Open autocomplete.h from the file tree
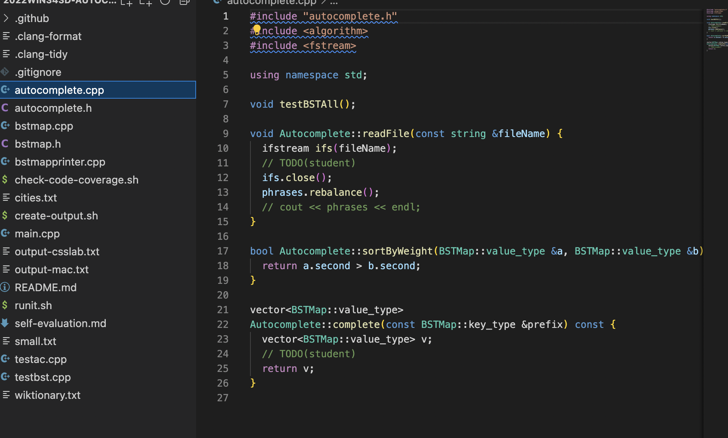 [x=53, y=108]
